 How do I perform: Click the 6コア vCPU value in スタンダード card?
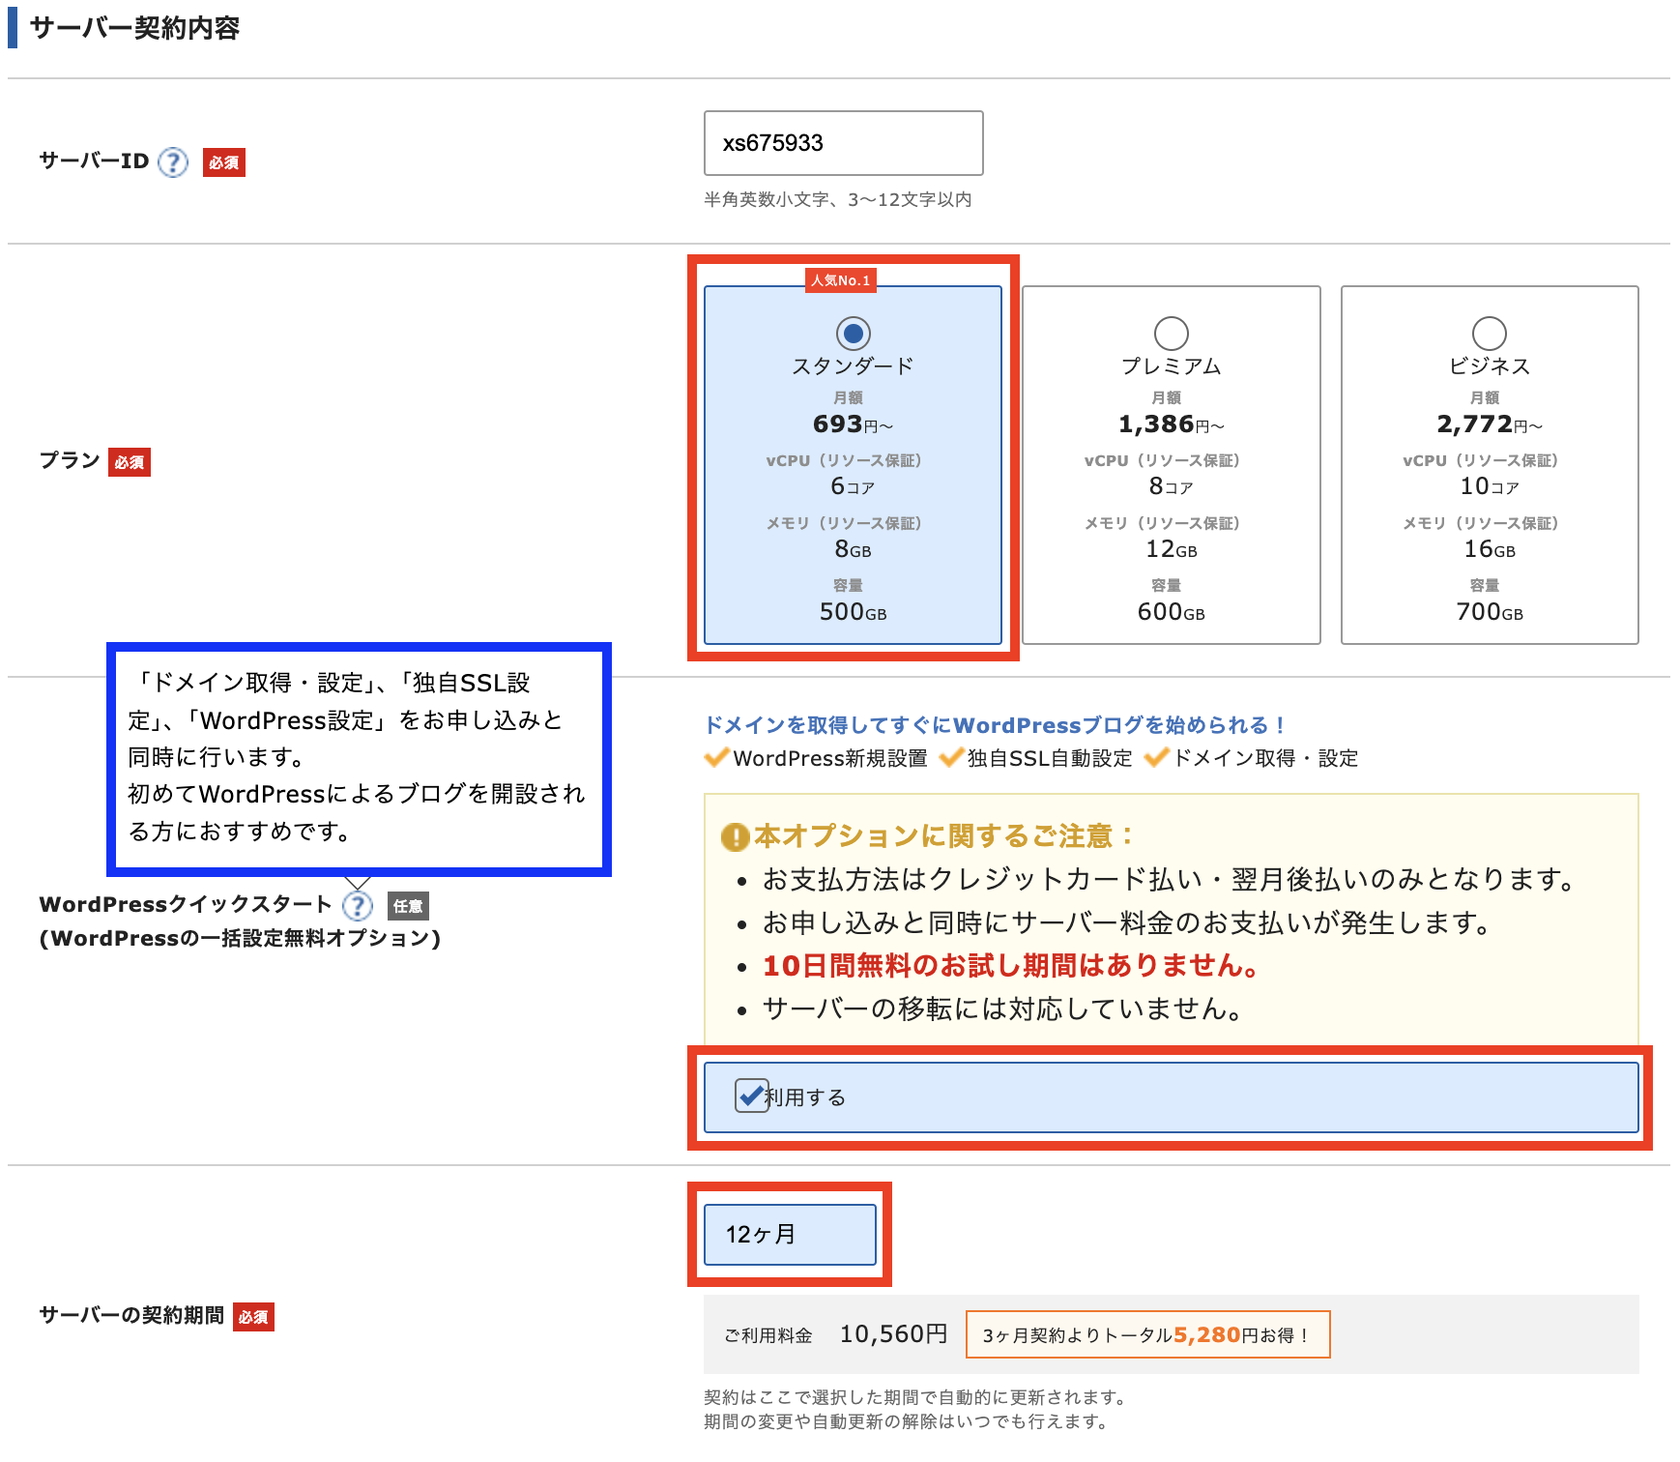click(853, 486)
